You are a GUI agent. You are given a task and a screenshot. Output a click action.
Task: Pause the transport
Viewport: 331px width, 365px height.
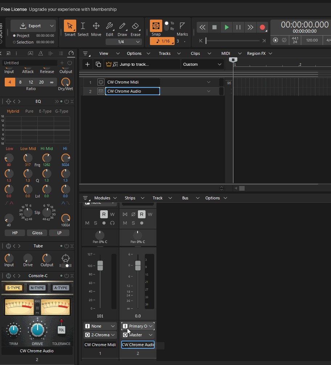click(x=238, y=27)
